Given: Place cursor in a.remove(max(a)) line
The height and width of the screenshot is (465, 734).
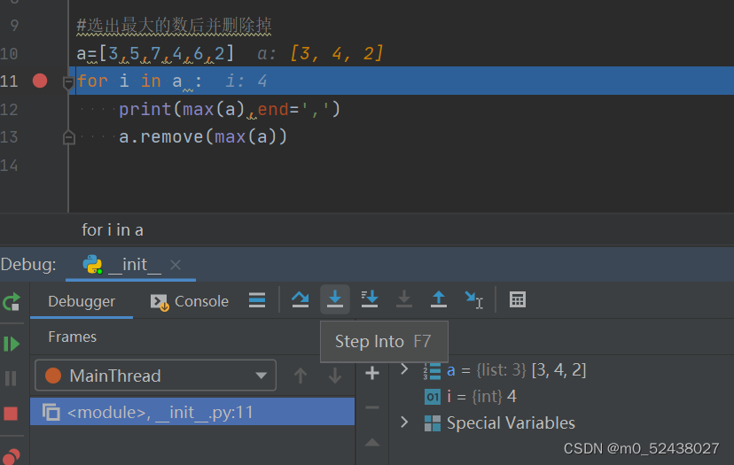Looking at the screenshot, I should coord(203,136).
